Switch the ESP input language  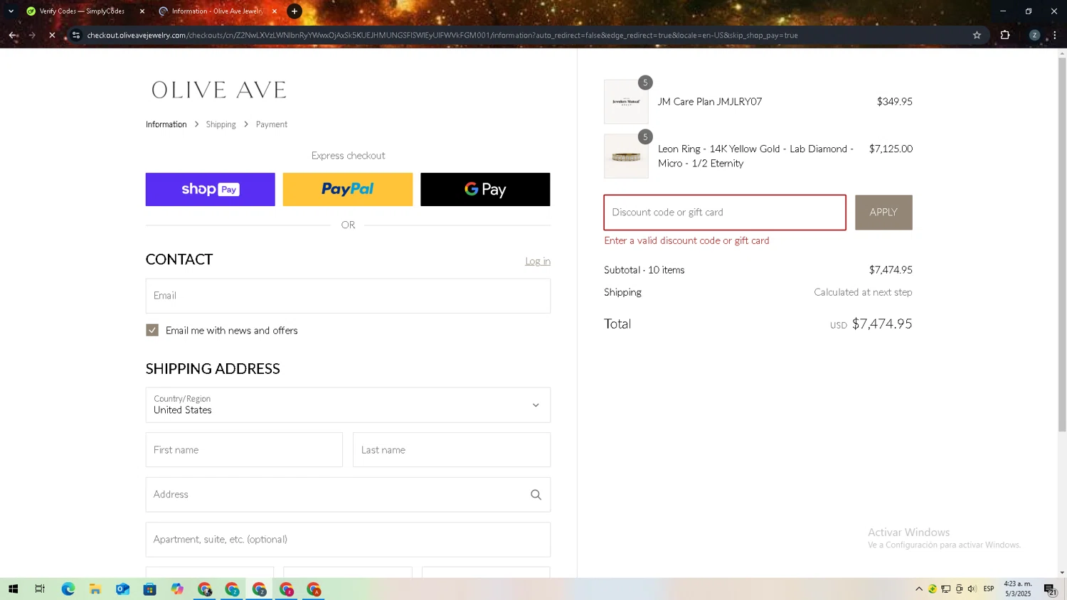coord(989,589)
